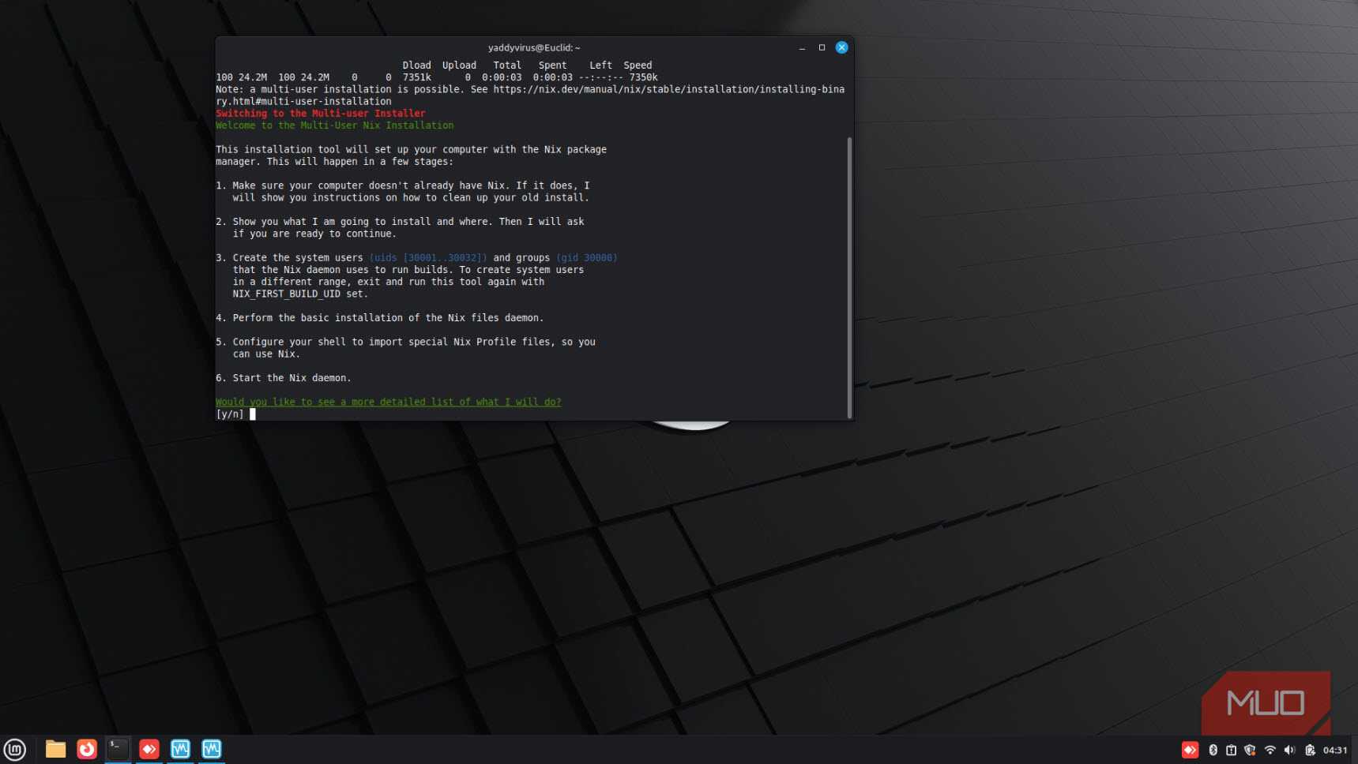Screen dimensions: 1358x764
Task: Click 'NIX_FIRST_BUILD_UID set.' text line
Action: pyautogui.click(x=300, y=294)
